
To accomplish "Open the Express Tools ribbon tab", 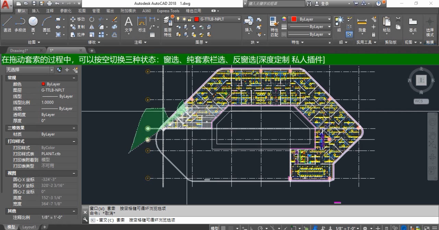I will 168,11.
